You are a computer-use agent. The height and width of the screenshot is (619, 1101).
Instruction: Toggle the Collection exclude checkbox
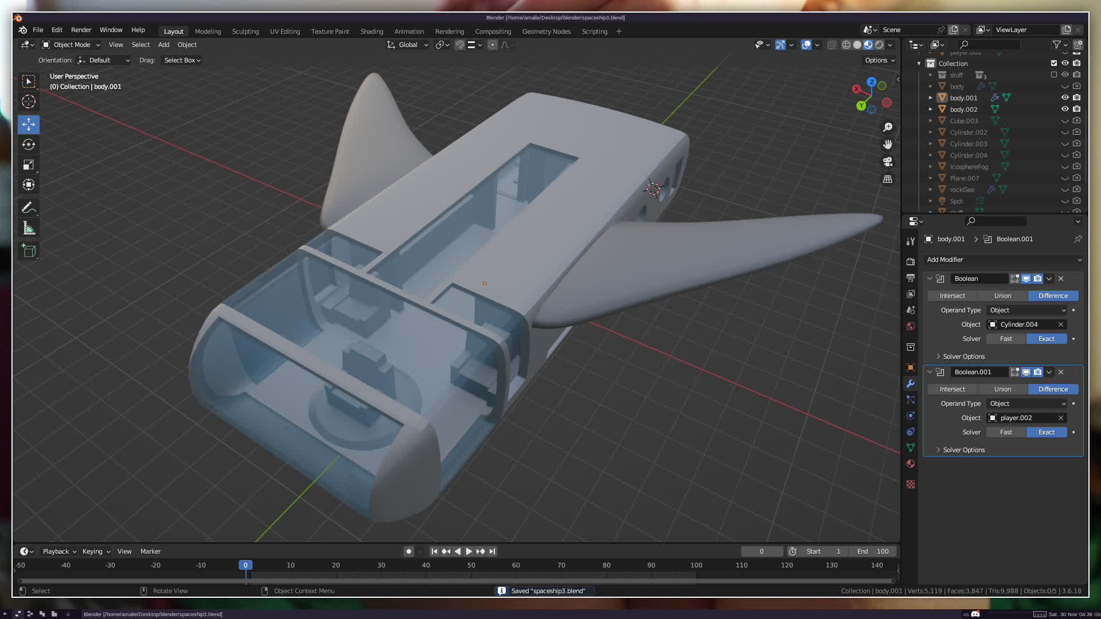(x=1054, y=63)
